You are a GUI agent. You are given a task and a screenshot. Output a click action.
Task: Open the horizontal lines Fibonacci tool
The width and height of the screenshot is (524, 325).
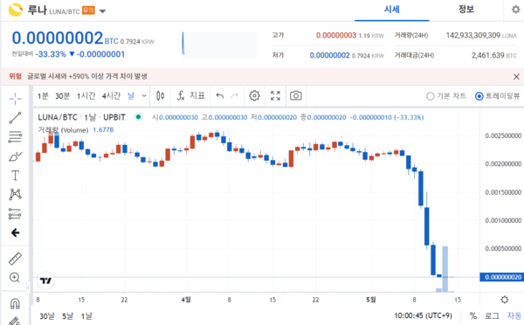[x=15, y=137]
